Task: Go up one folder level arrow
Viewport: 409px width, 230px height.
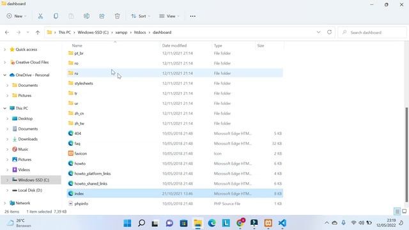Action: (38, 33)
